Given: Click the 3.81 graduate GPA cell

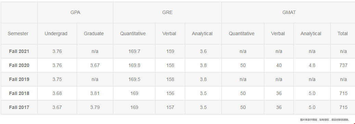Looking at the screenshot, I should point(95,93).
